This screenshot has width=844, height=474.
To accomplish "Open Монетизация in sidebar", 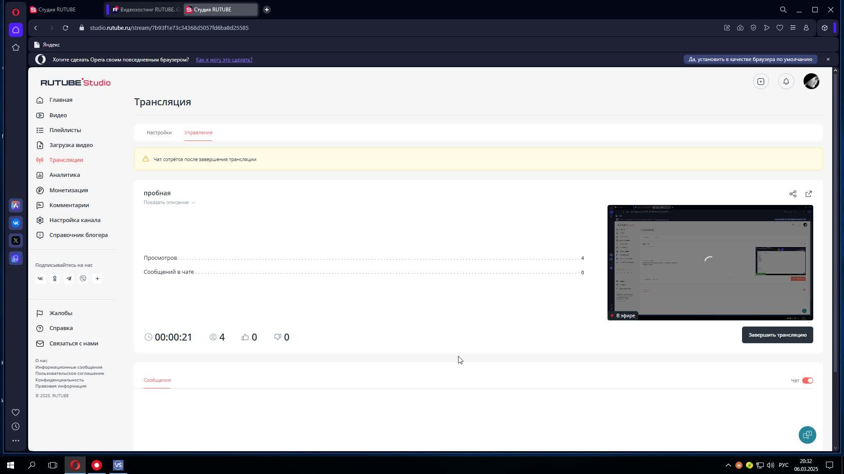I will pos(69,190).
